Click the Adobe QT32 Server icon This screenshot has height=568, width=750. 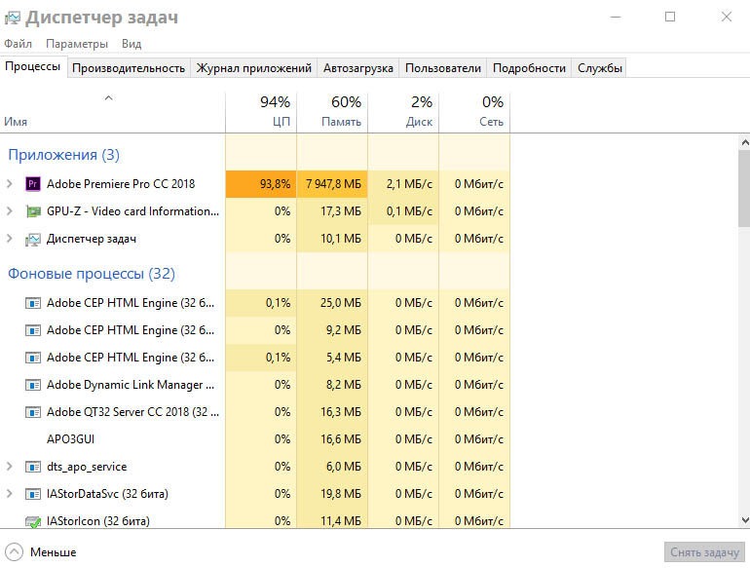[x=32, y=412]
